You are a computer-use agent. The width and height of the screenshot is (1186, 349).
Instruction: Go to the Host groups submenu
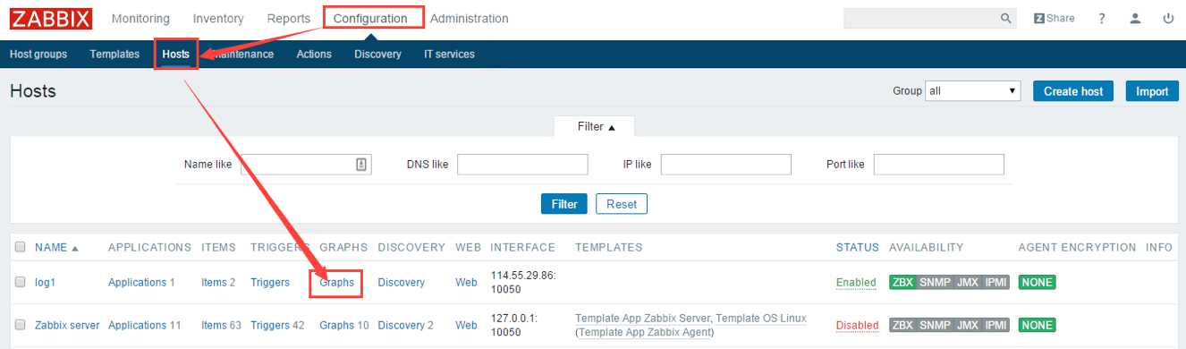coord(38,54)
